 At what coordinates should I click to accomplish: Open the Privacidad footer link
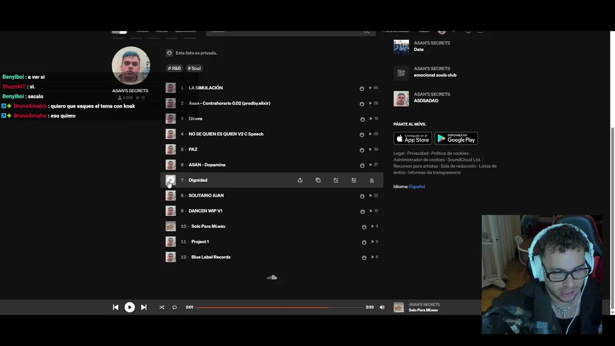tap(418, 153)
